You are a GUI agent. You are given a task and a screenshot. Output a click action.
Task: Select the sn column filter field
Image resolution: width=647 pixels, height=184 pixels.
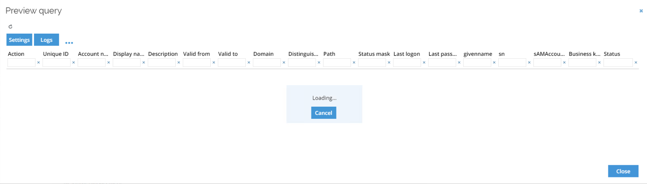pos(512,63)
